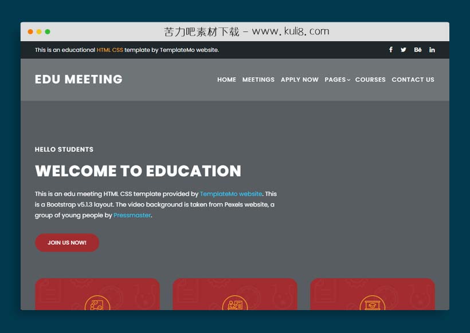This screenshot has height=333, width=470.
Task: Click the Join Us Now! button
Action: [x=67, y=243]
